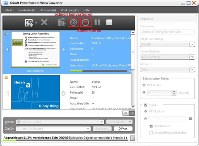Show next slide of eyeful presentation
The image size is (199, 146).
[x=64, y=93]
